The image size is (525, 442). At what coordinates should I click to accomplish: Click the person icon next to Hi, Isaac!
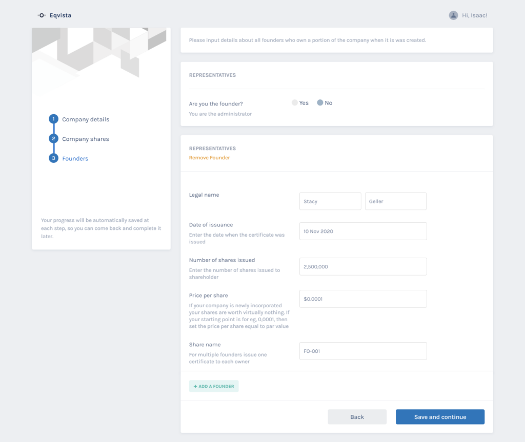tap(453, 15)
